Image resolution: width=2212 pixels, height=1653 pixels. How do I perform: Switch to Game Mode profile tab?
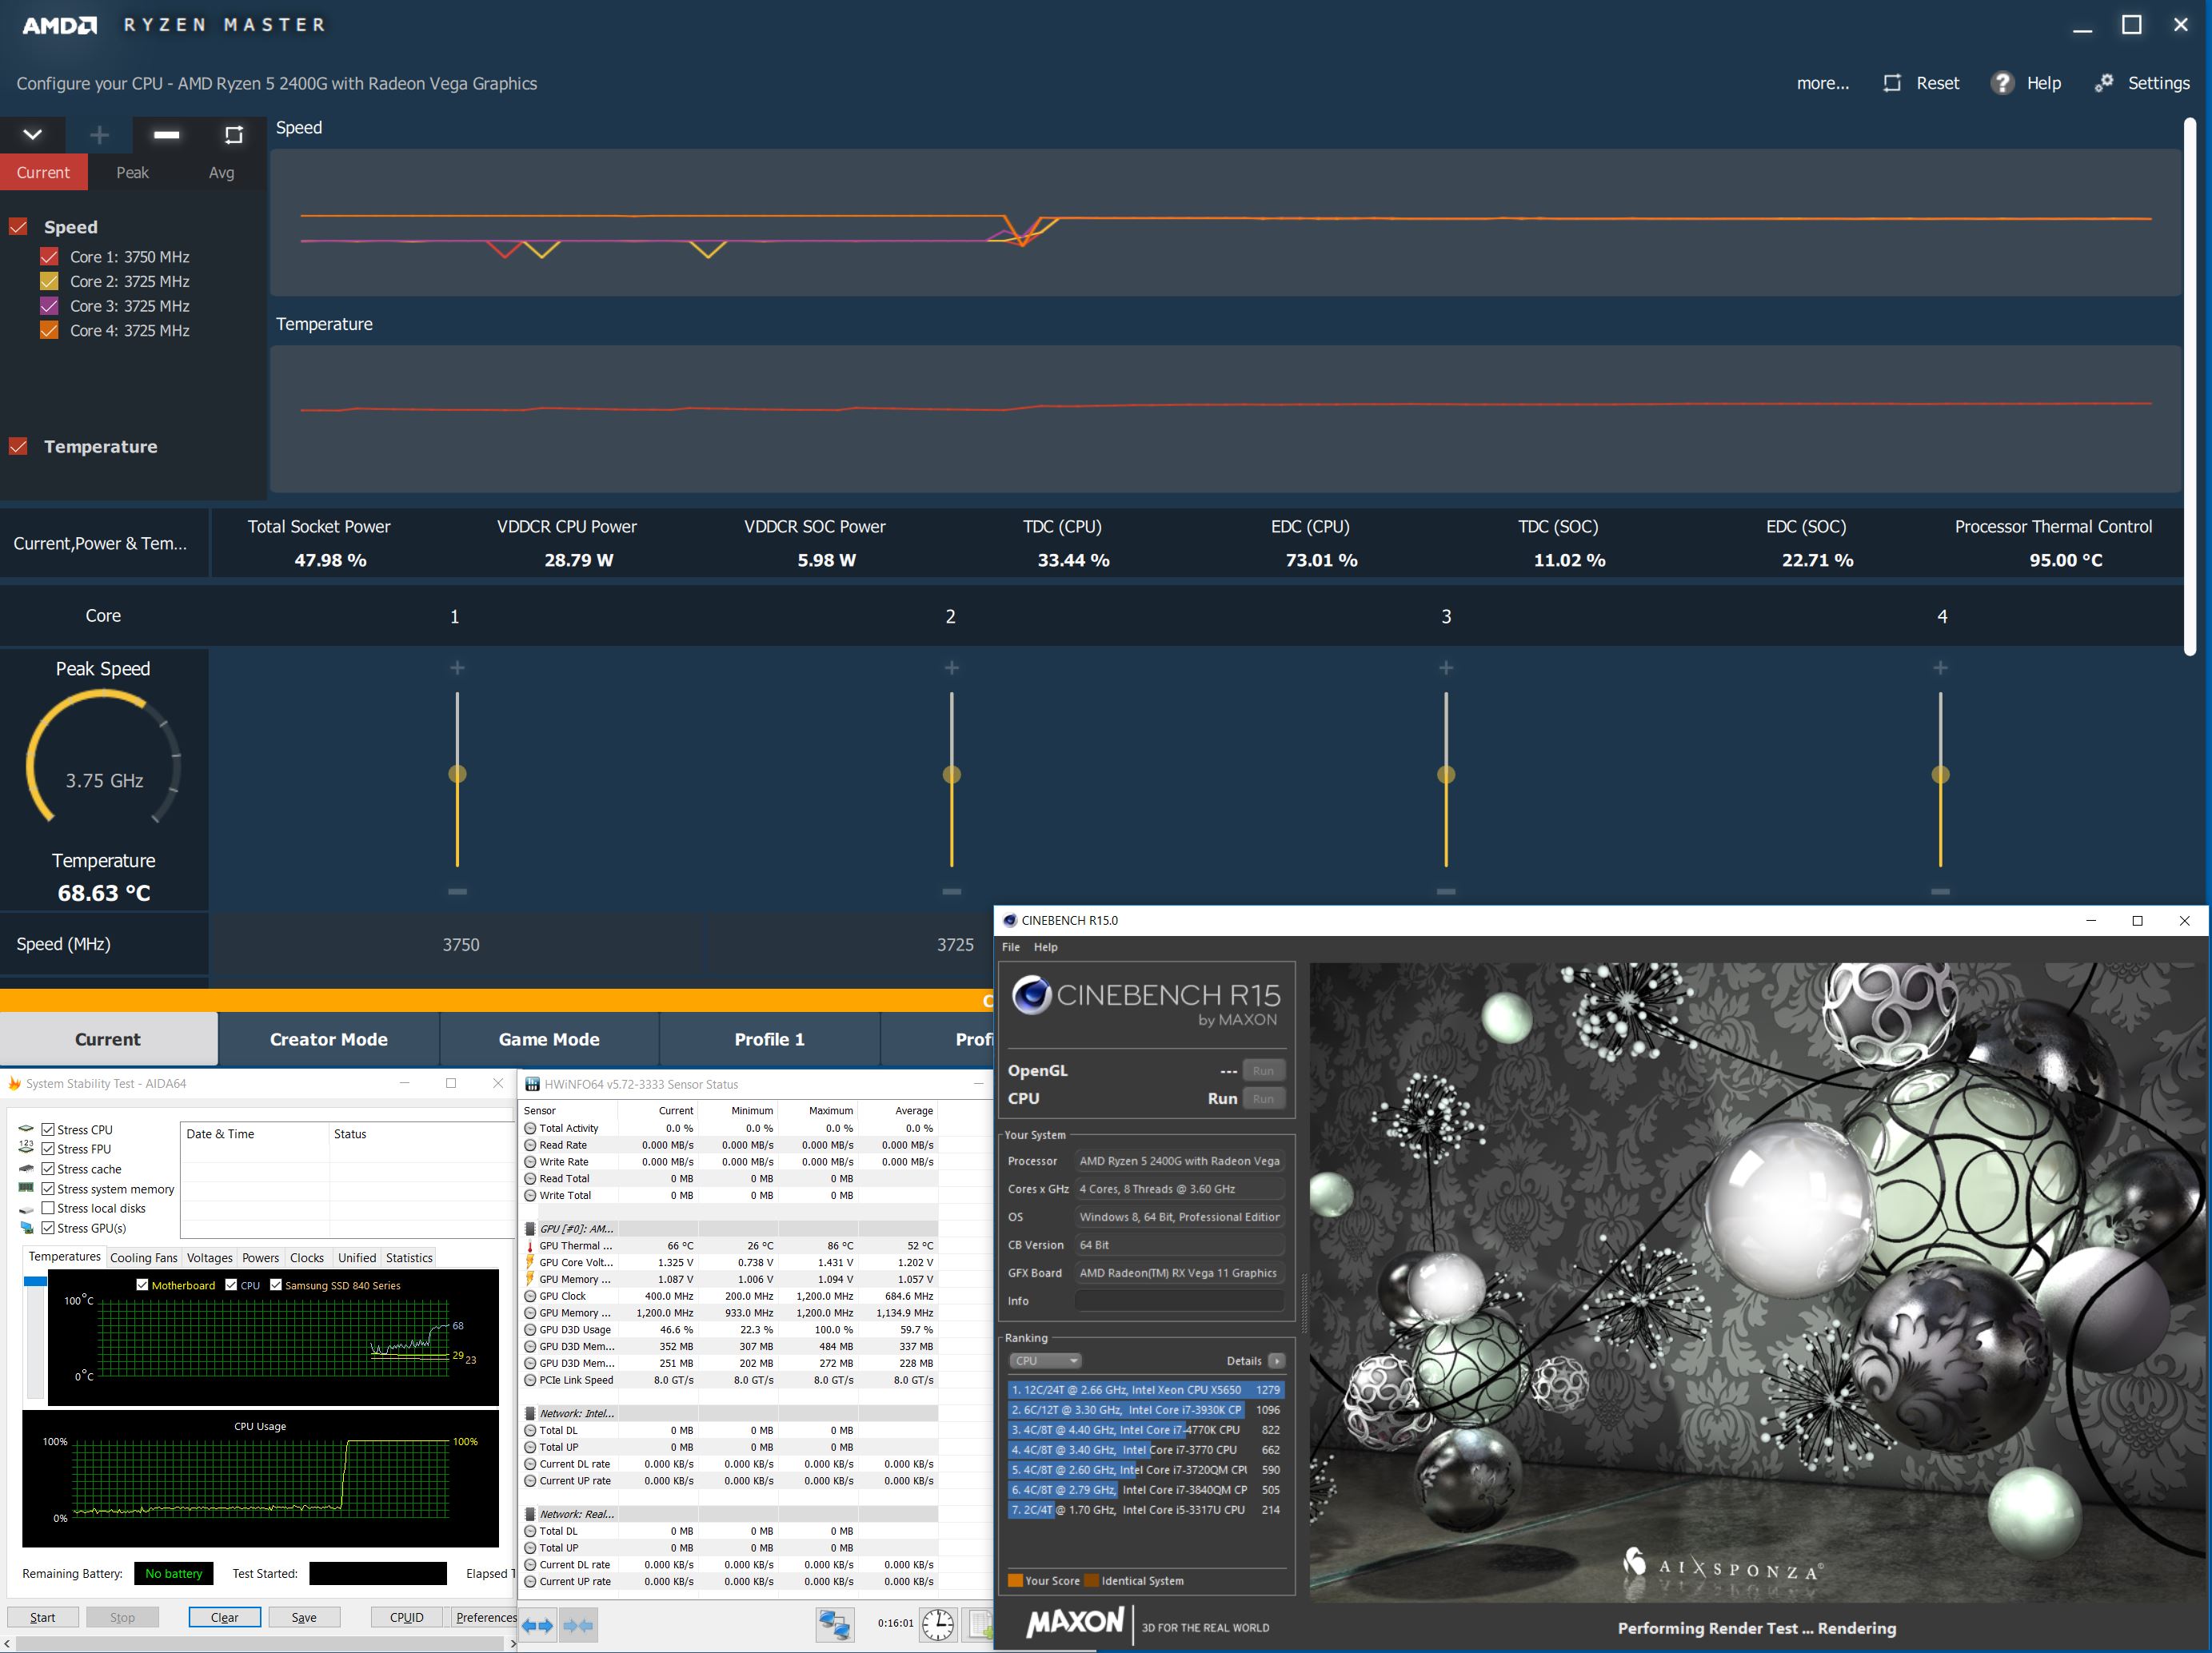pos(549,1039)
